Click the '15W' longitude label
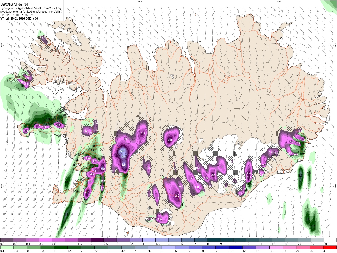 coord(279,1)
